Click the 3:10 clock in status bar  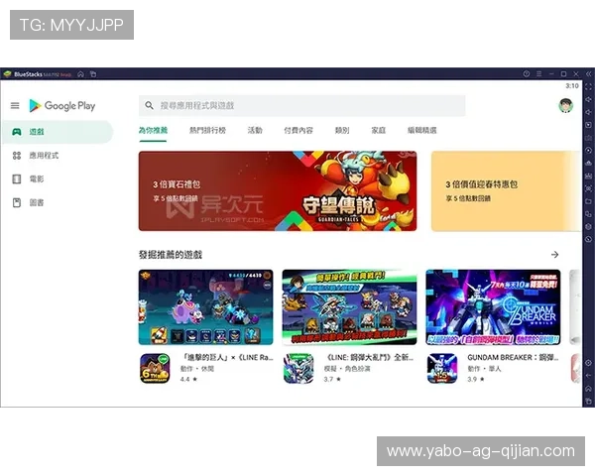pyautogui.click(x=572, y=86)
